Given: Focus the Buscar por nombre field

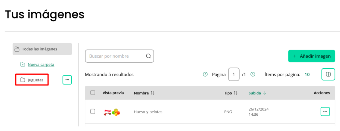Looking at the screenshot, I should pos(119,56).
